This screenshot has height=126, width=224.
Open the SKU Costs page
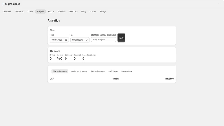[73, 11]
